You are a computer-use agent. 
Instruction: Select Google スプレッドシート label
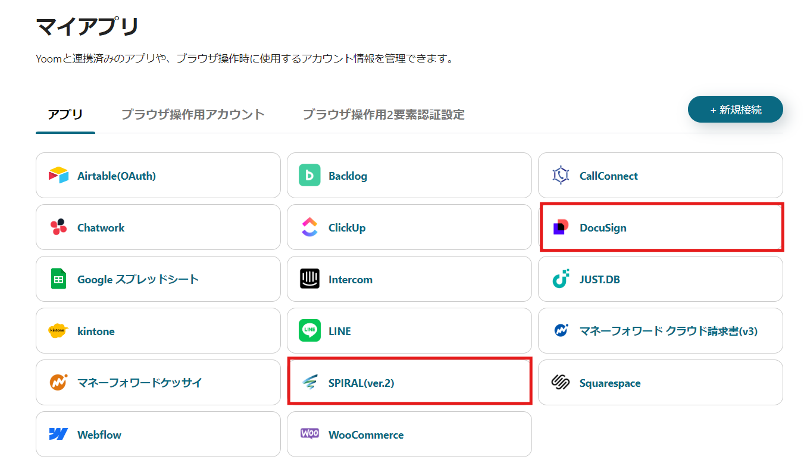[x=138, y=280]
